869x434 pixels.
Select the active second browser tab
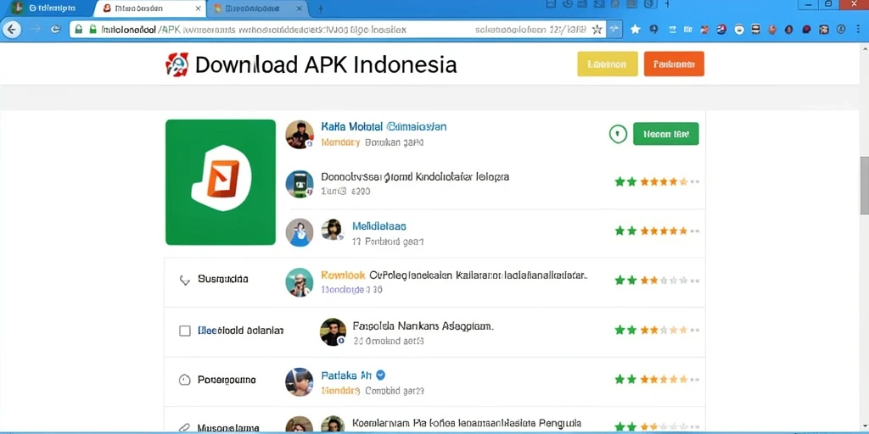pyautogui.click(x=149, y=8)
